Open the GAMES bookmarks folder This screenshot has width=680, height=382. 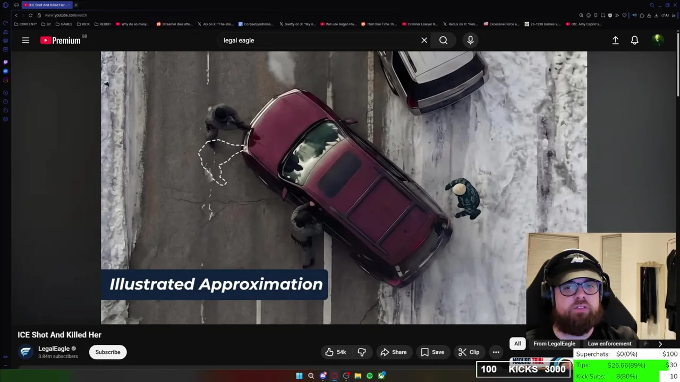(64, 24)
